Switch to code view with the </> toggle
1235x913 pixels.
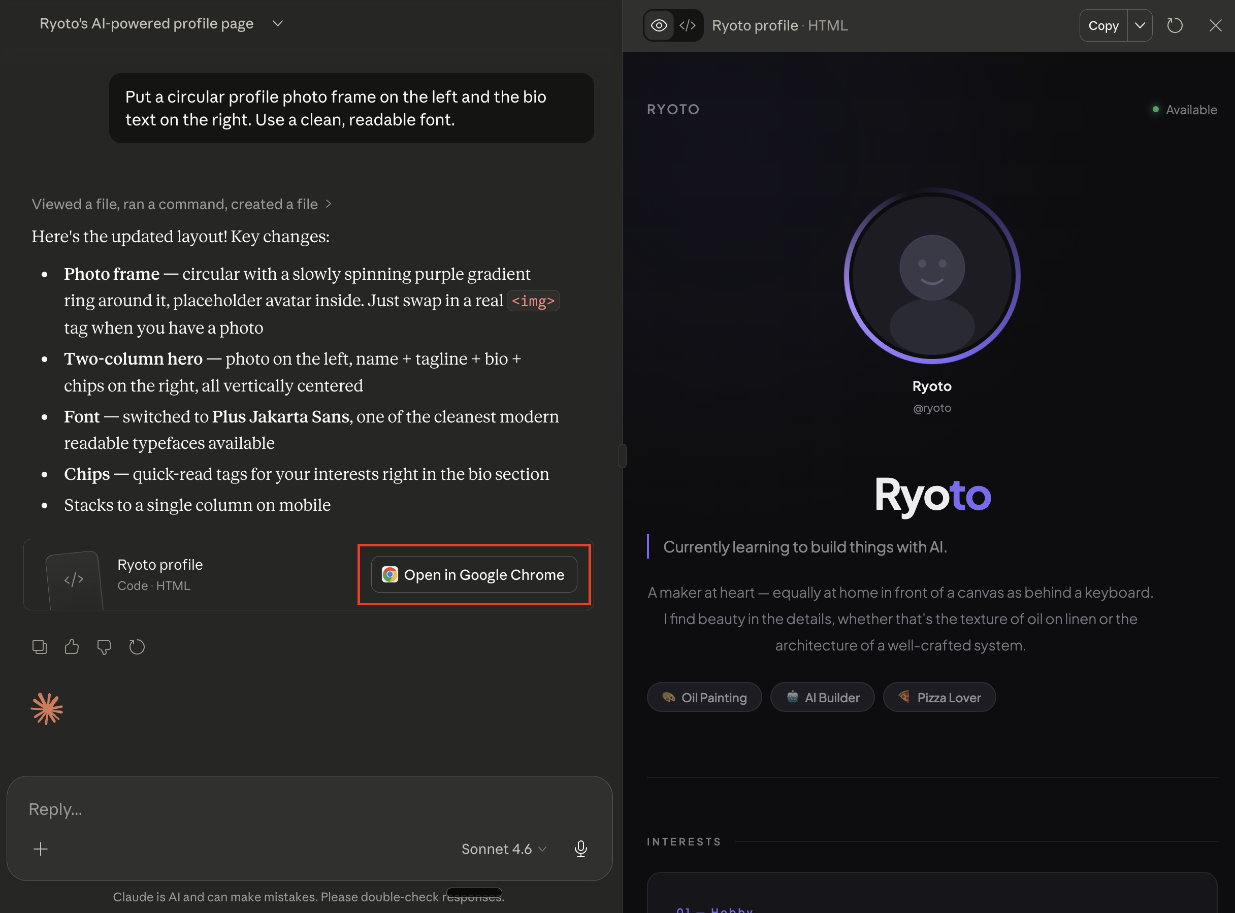pos(688,25)
